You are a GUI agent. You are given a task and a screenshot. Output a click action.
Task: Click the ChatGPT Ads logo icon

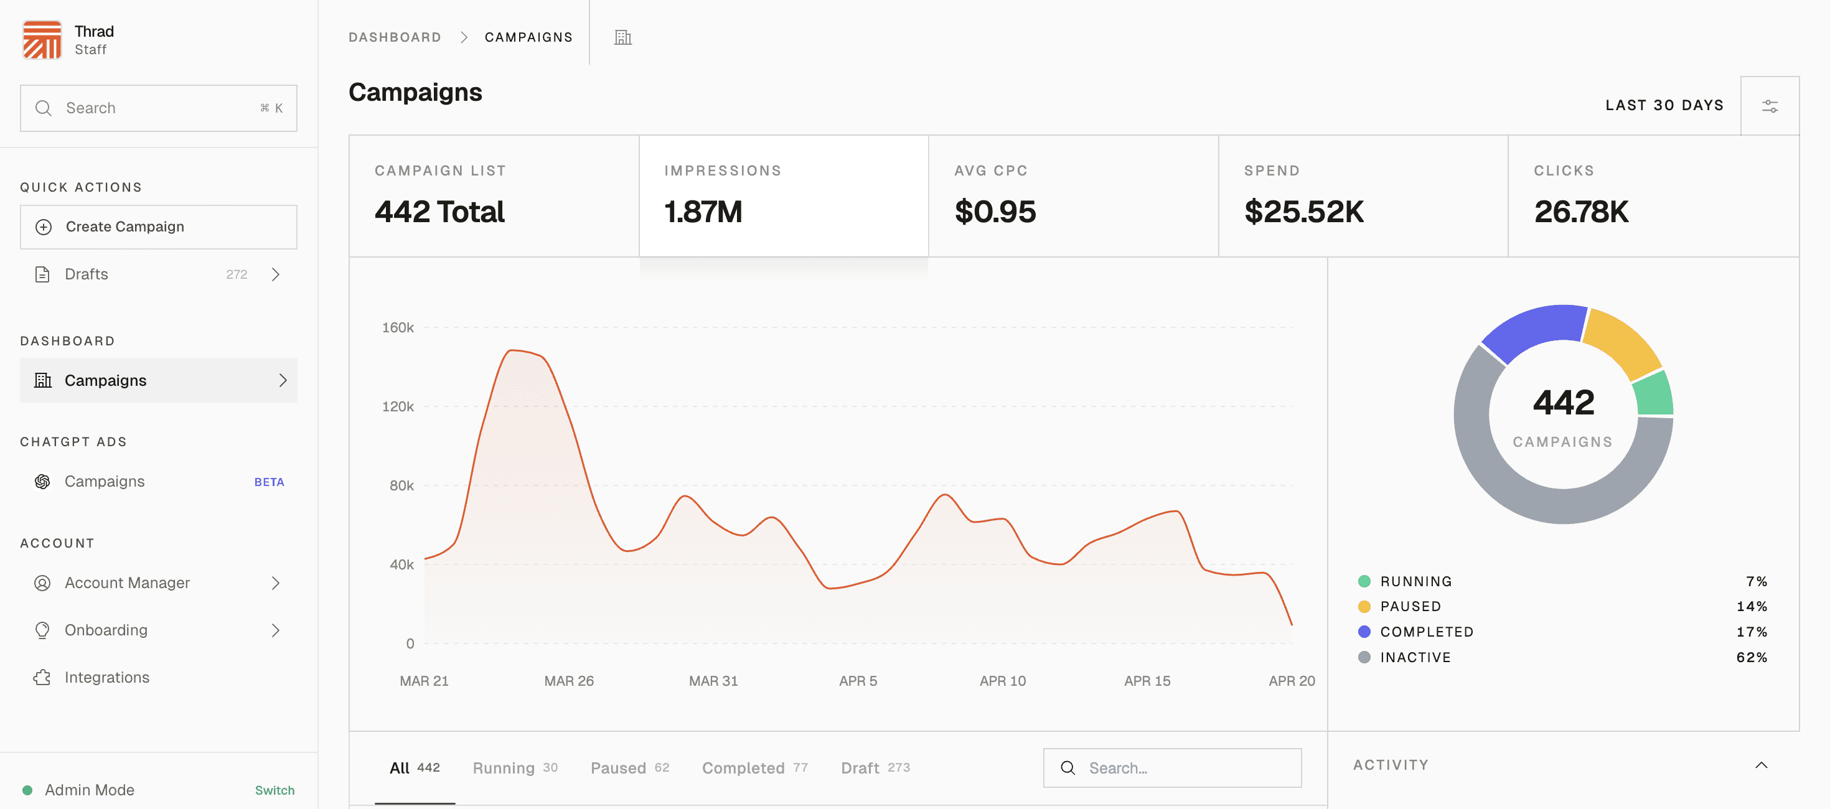point(42,482)
